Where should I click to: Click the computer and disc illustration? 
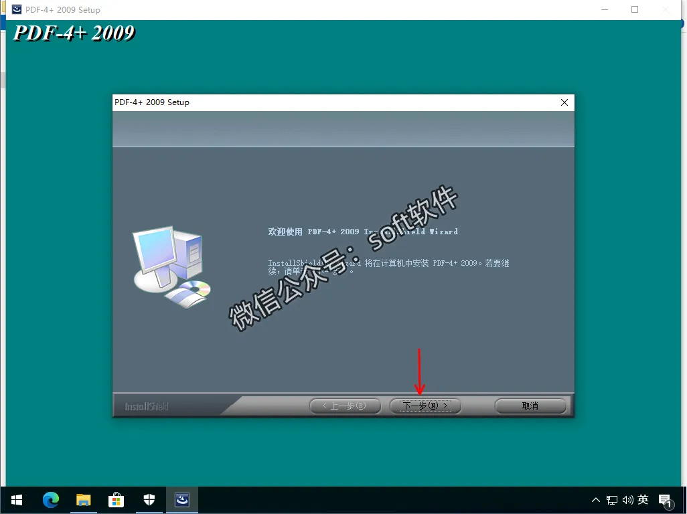(171, 267)
